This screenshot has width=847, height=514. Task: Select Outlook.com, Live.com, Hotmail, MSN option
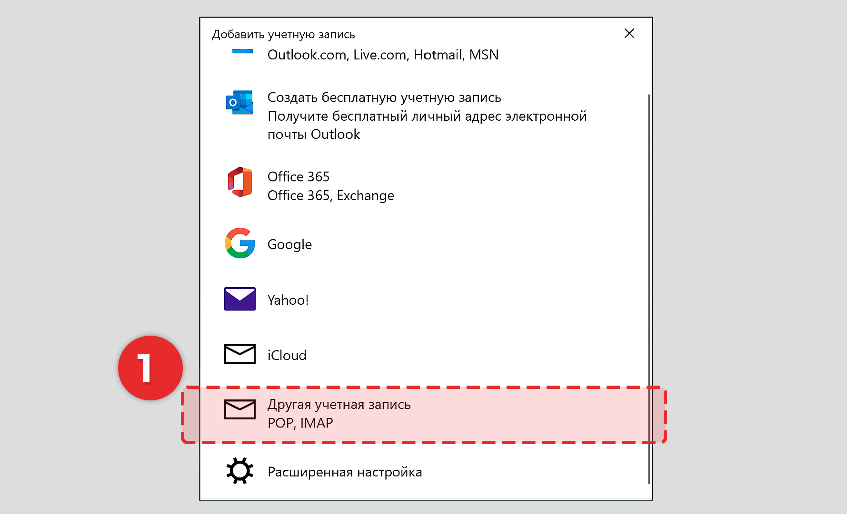383,55
